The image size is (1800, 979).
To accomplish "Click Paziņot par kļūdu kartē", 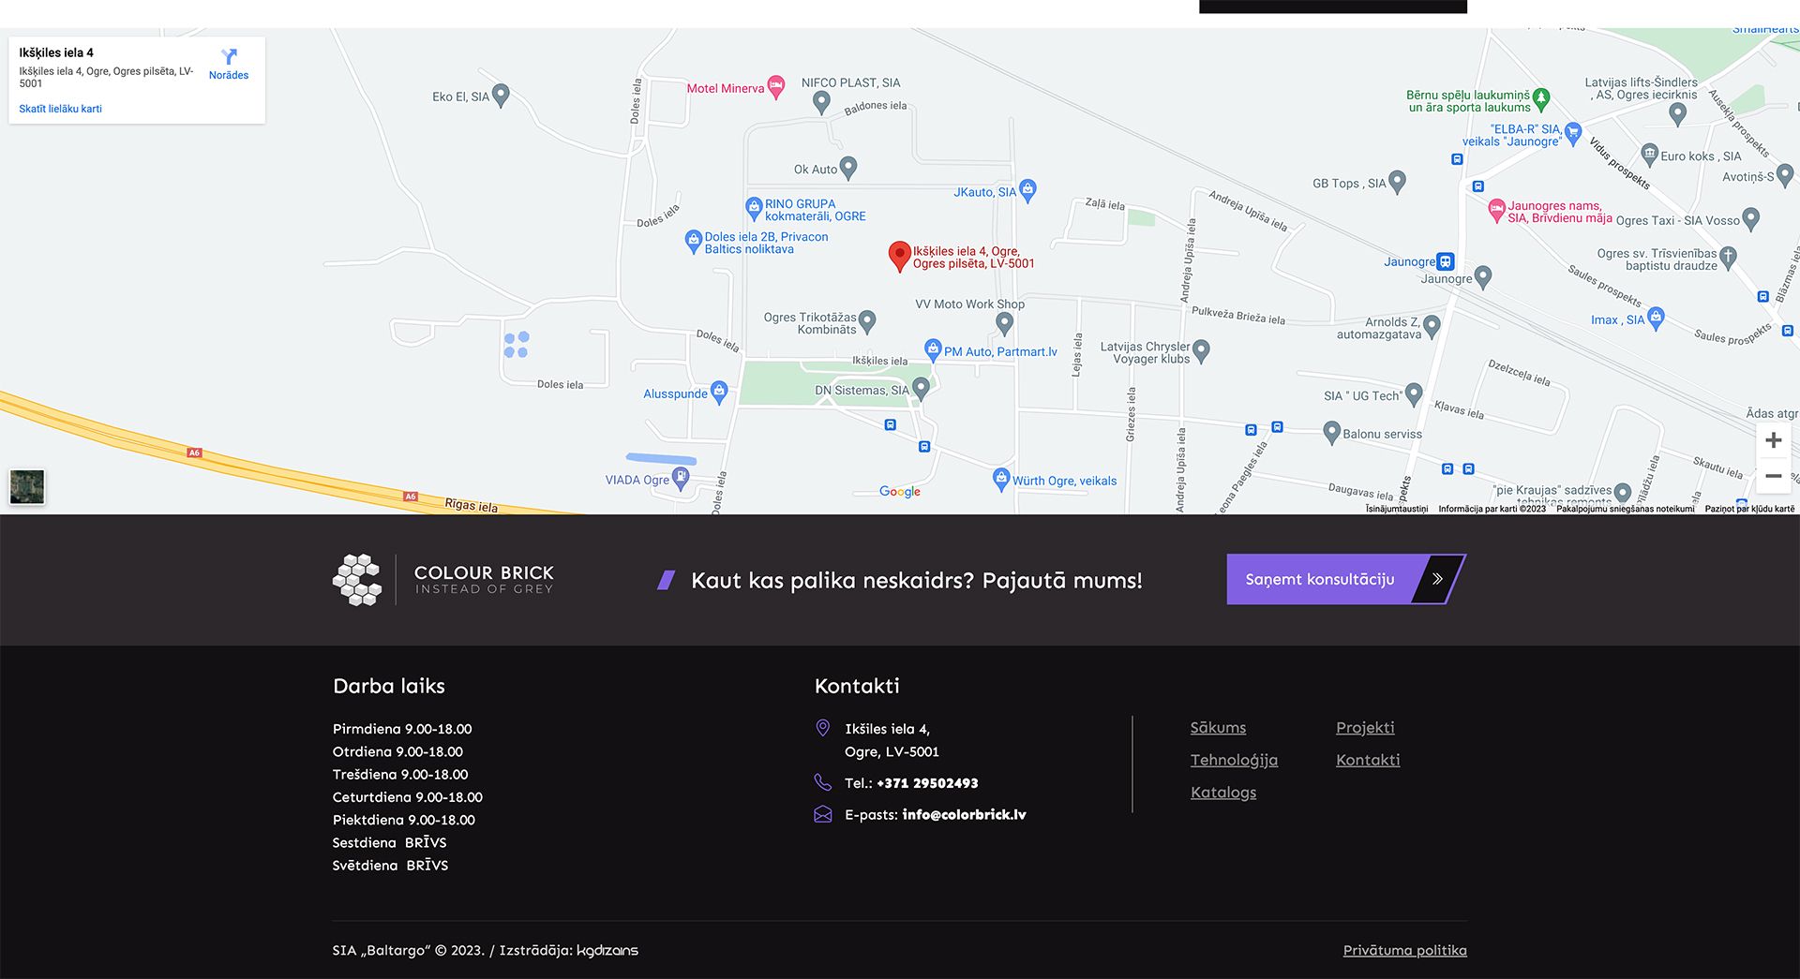I will 1749,509.
